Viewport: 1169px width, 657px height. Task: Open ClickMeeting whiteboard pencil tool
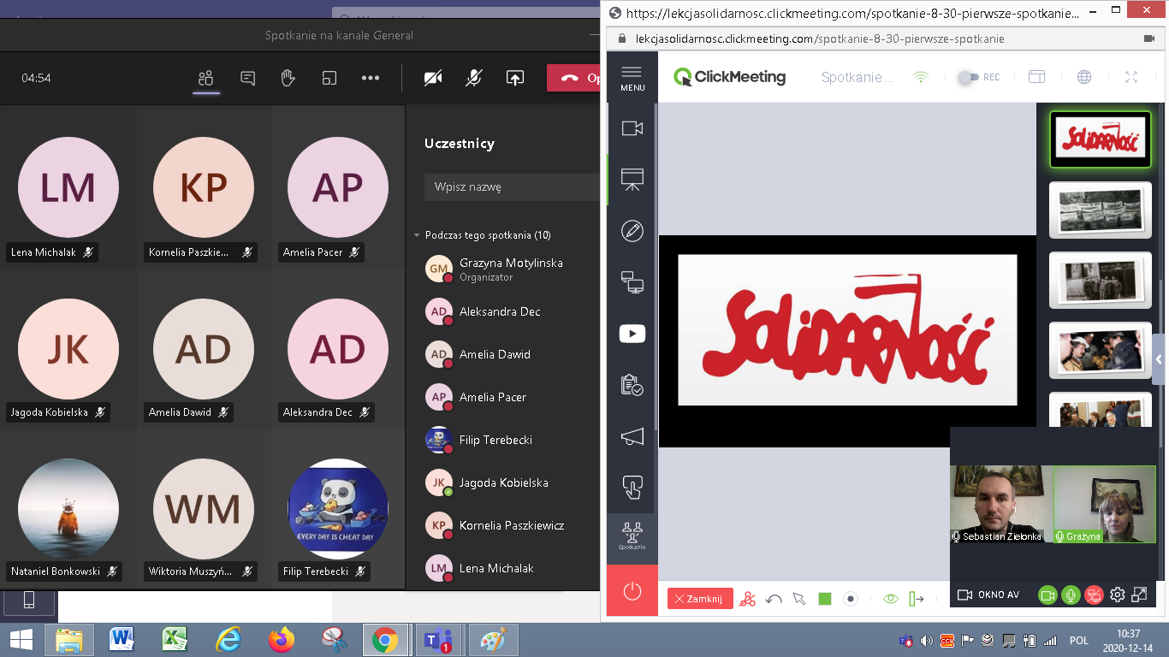point(632,231)
